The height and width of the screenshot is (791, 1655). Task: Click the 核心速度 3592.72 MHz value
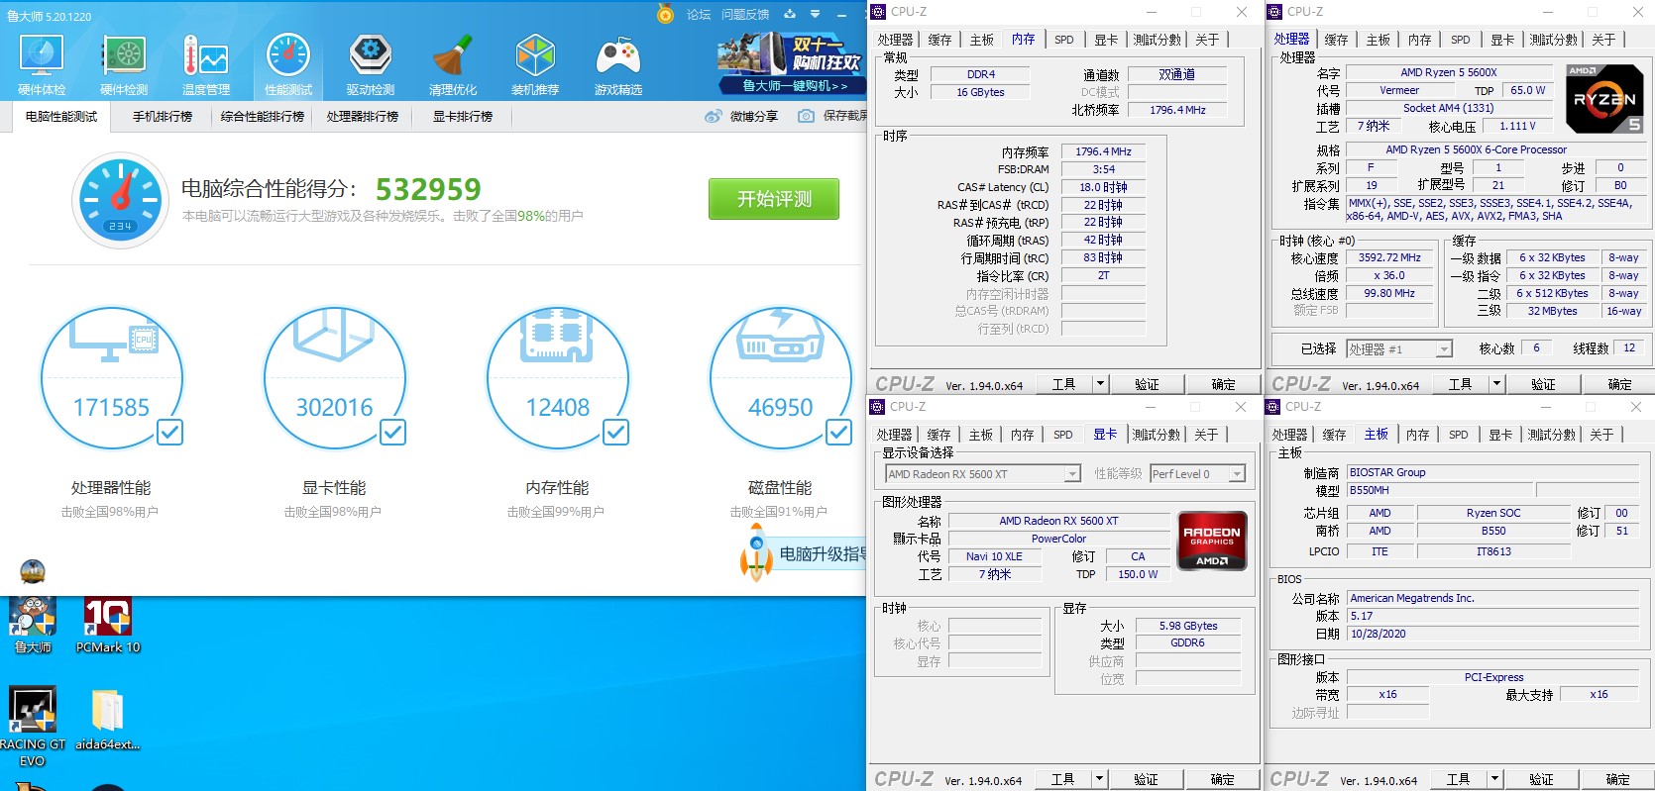(x=1389, y=257)
